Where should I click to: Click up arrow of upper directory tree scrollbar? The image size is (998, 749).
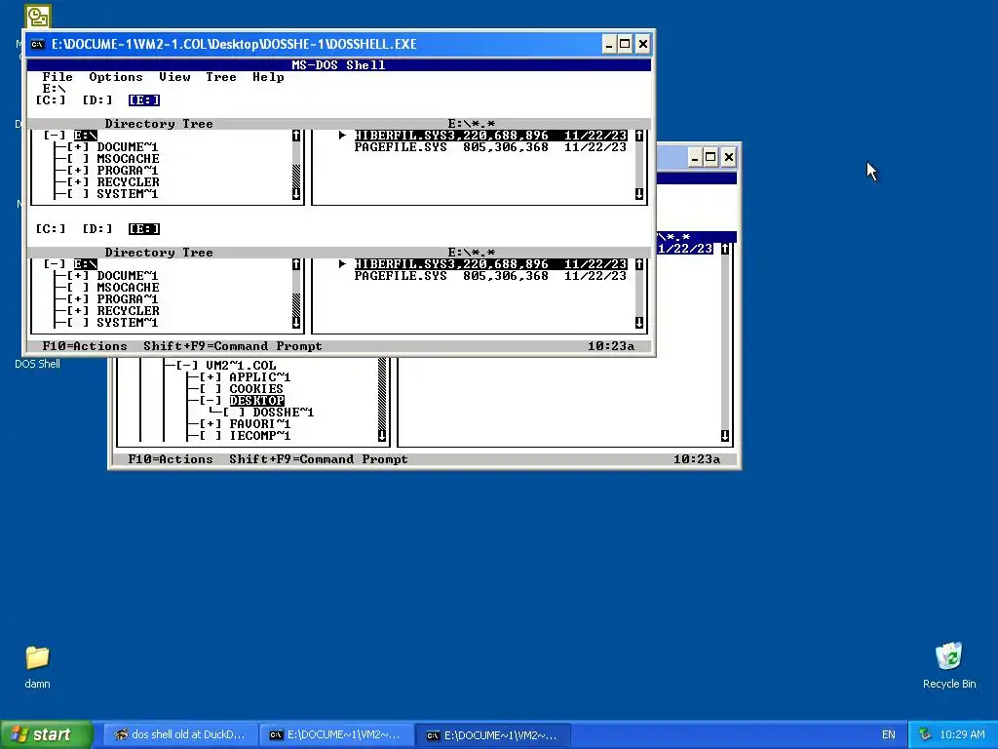click(x=296, y=136)
